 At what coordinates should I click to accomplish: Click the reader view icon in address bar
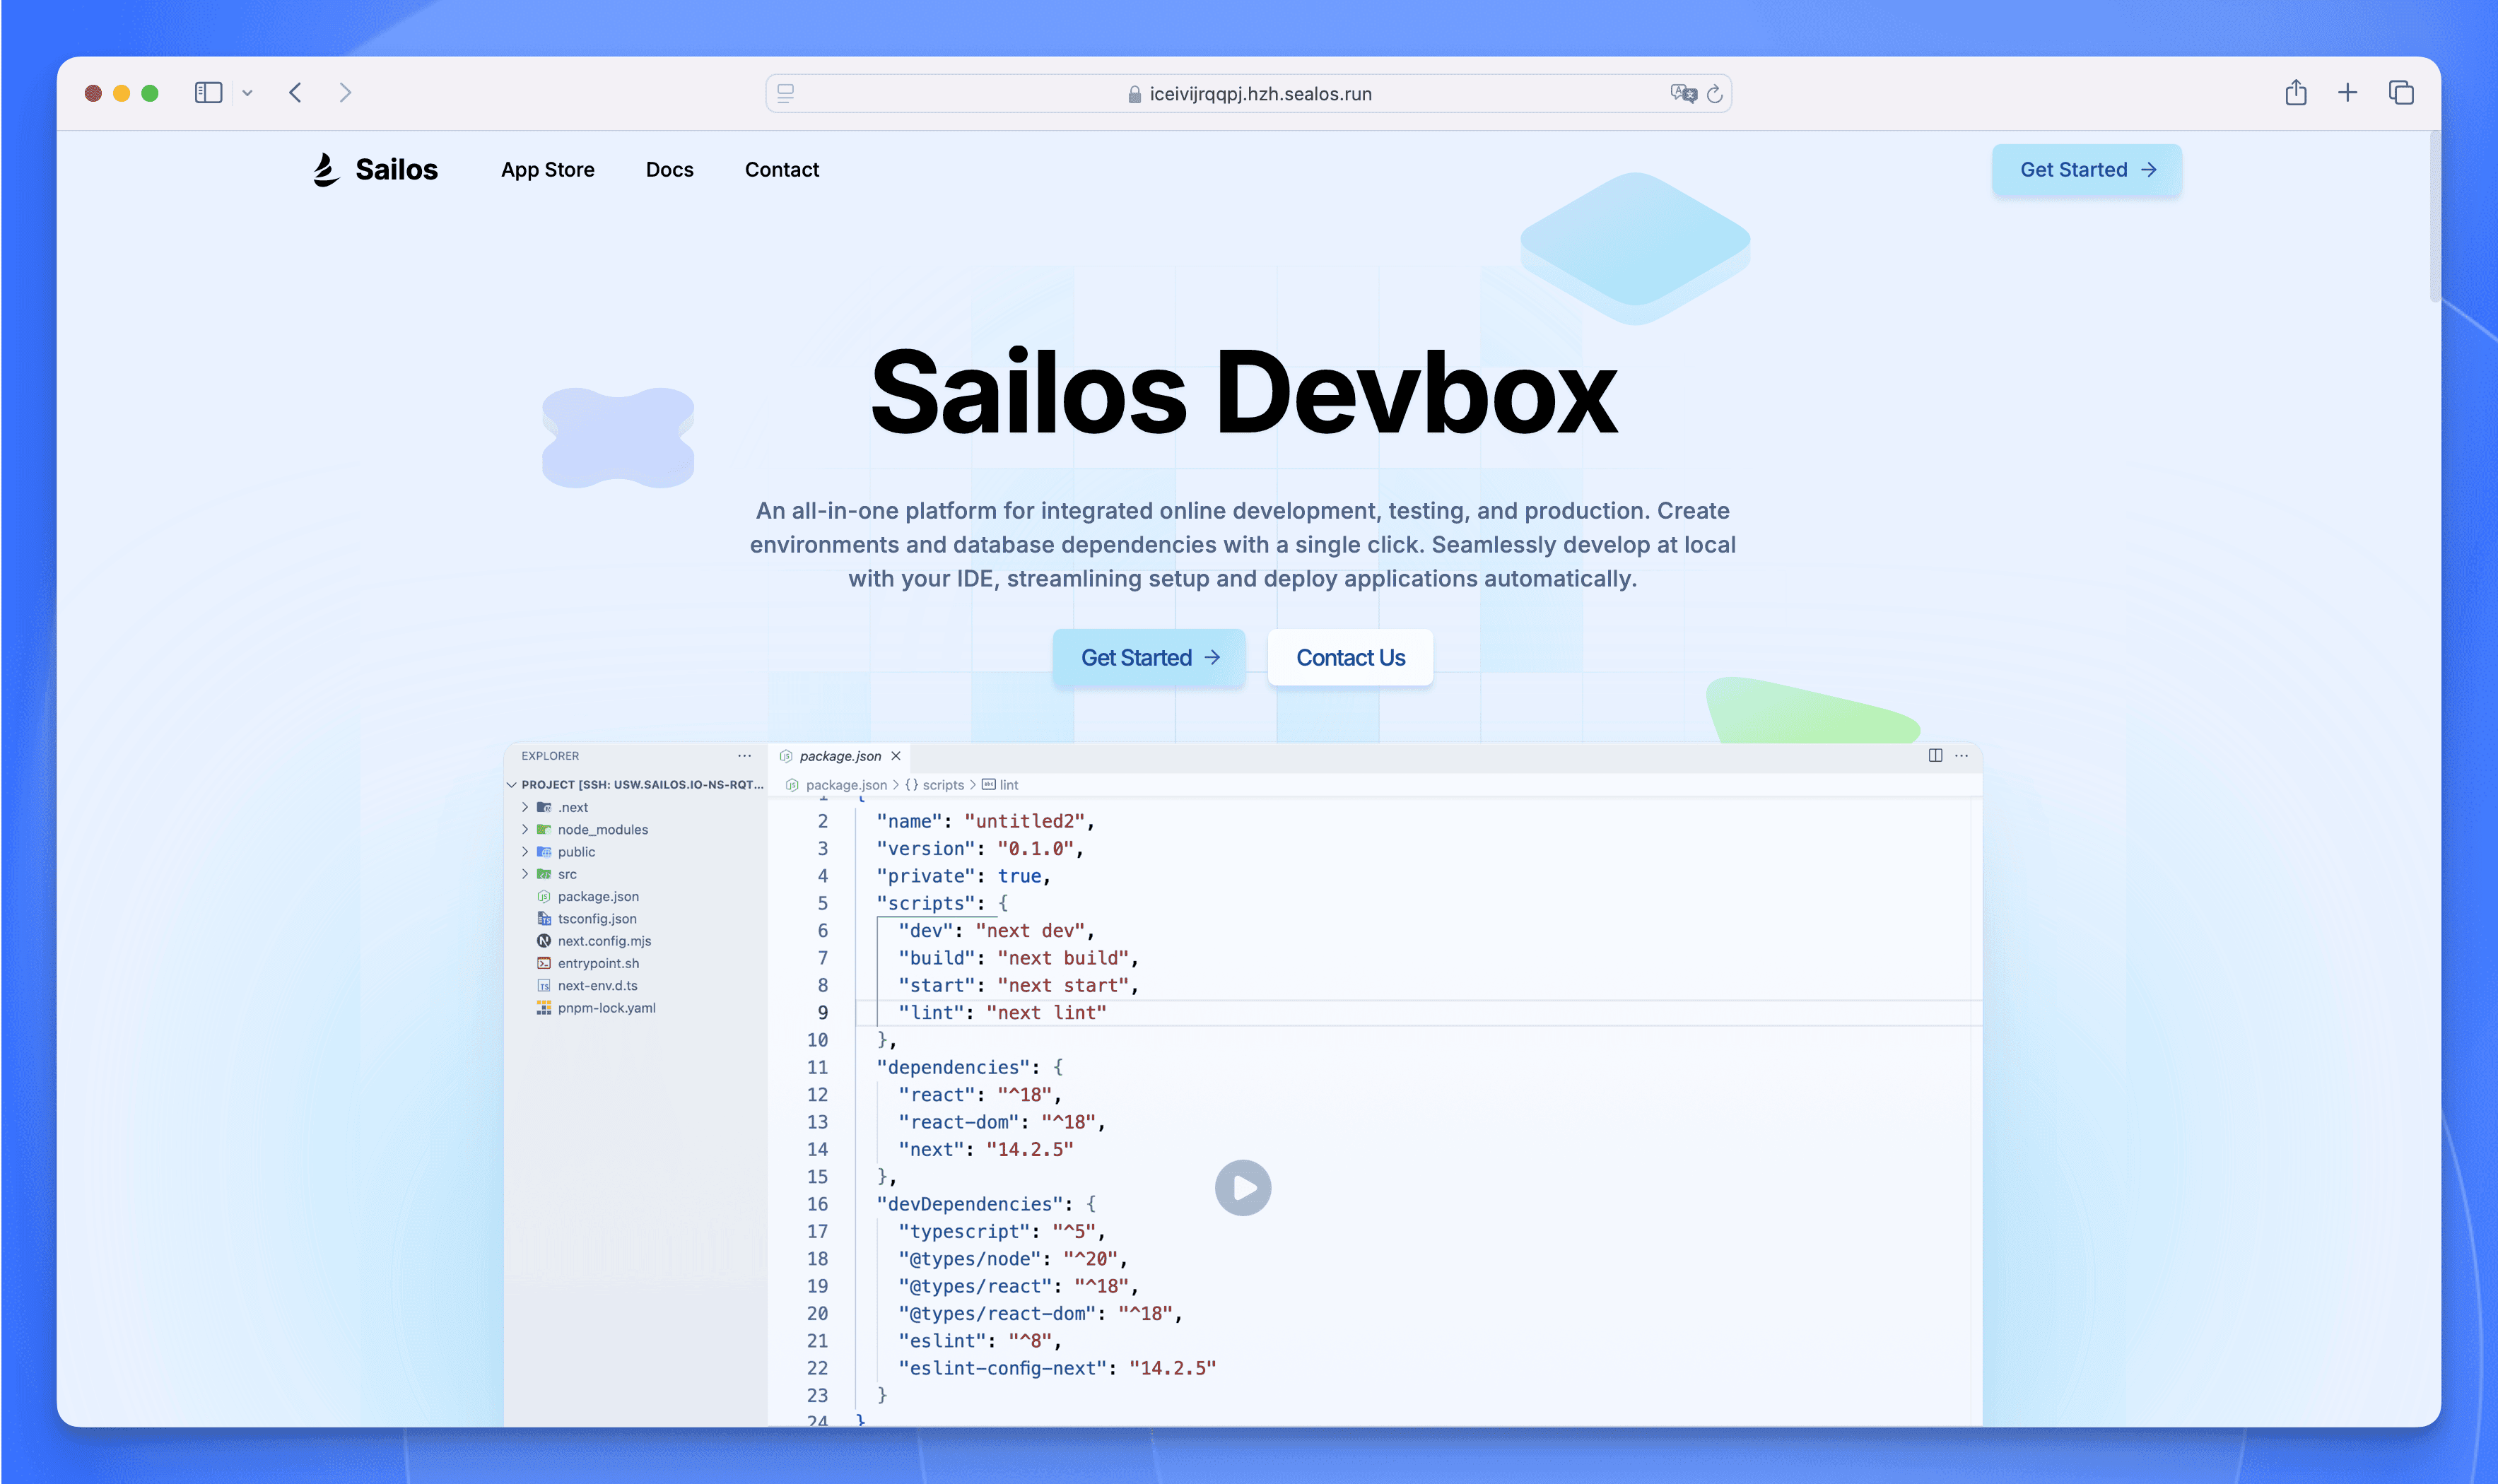pyautogui.click(x=786, y=93)
